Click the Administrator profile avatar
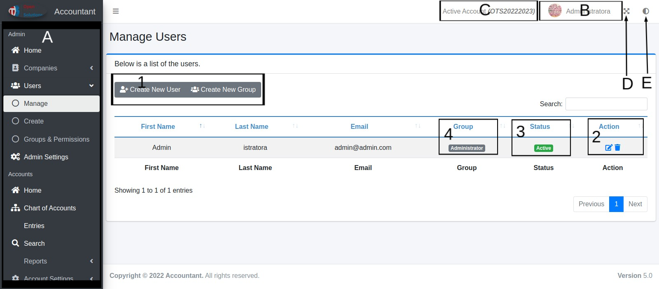 pyautogui.click(x=555, y=11)
